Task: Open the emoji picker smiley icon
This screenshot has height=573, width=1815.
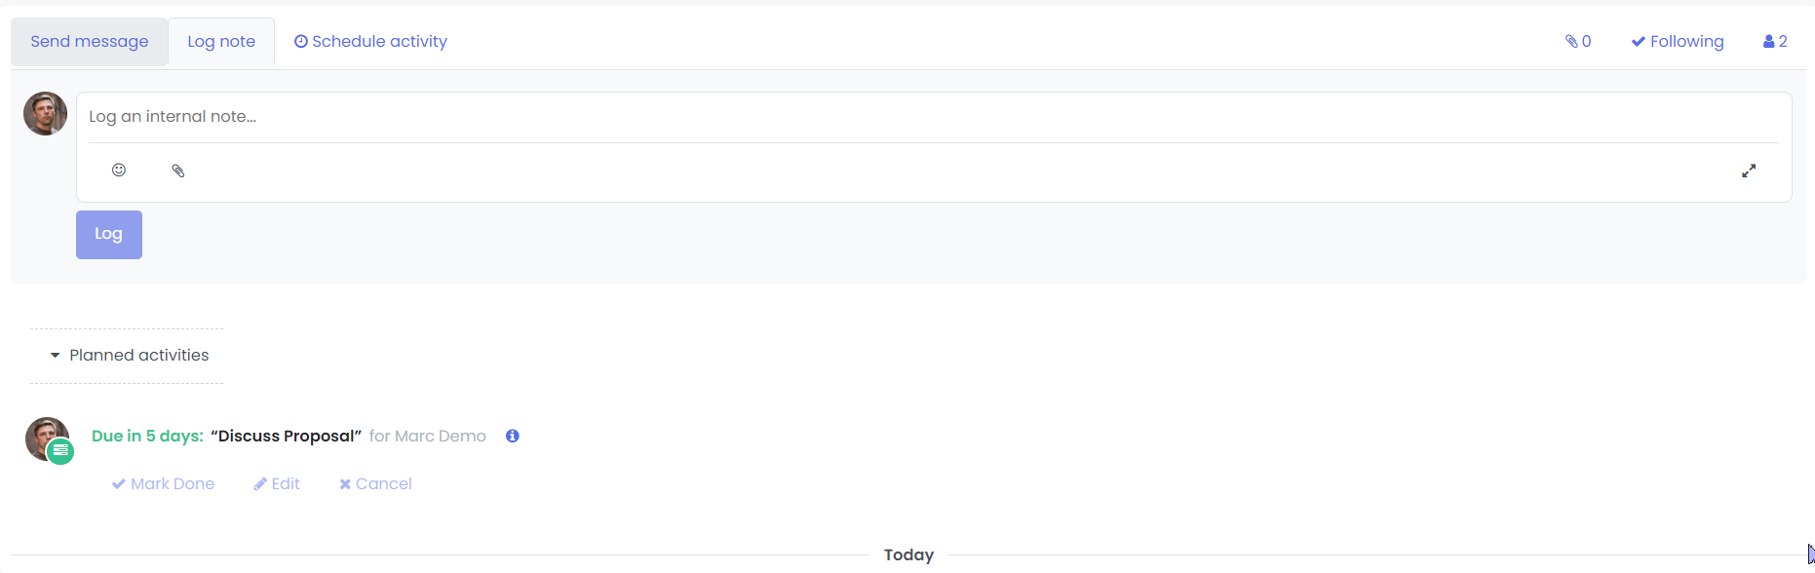Action: (119, 170)
